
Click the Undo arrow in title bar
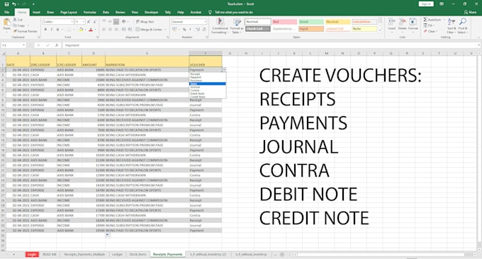[x=14, y=4]
